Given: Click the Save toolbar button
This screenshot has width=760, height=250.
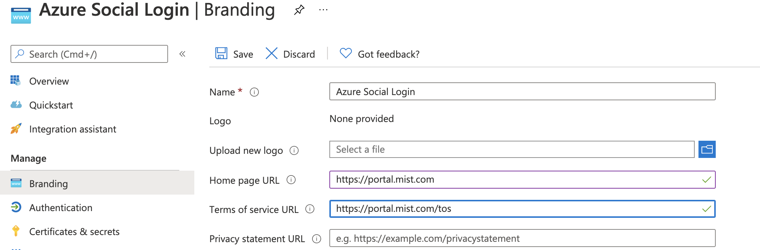Looking at the screenshot, I should [234, 54].
